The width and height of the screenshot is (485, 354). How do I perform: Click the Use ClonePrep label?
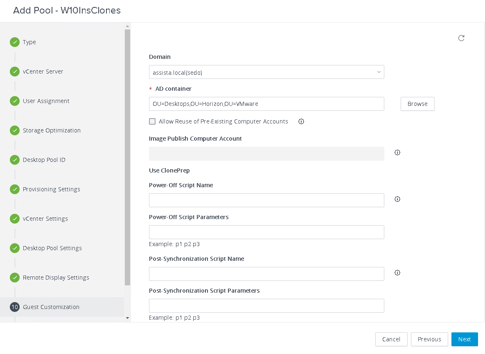[169, 170]
